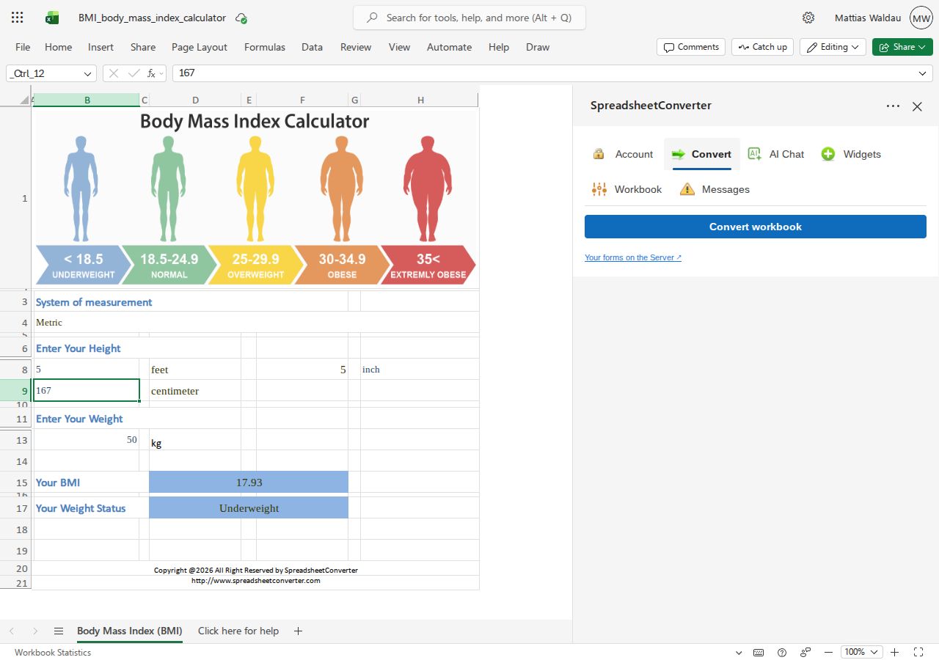Open the Page Layout ribbon tab
The image size is (939, 660).
click(x=200, y=47)
